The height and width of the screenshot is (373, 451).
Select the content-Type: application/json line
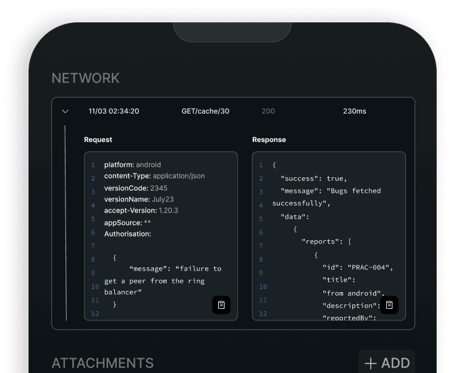click(x=154, y=176)
